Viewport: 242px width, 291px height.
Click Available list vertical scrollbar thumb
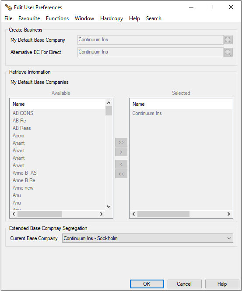pyautogui.click(x=109, y=111)
